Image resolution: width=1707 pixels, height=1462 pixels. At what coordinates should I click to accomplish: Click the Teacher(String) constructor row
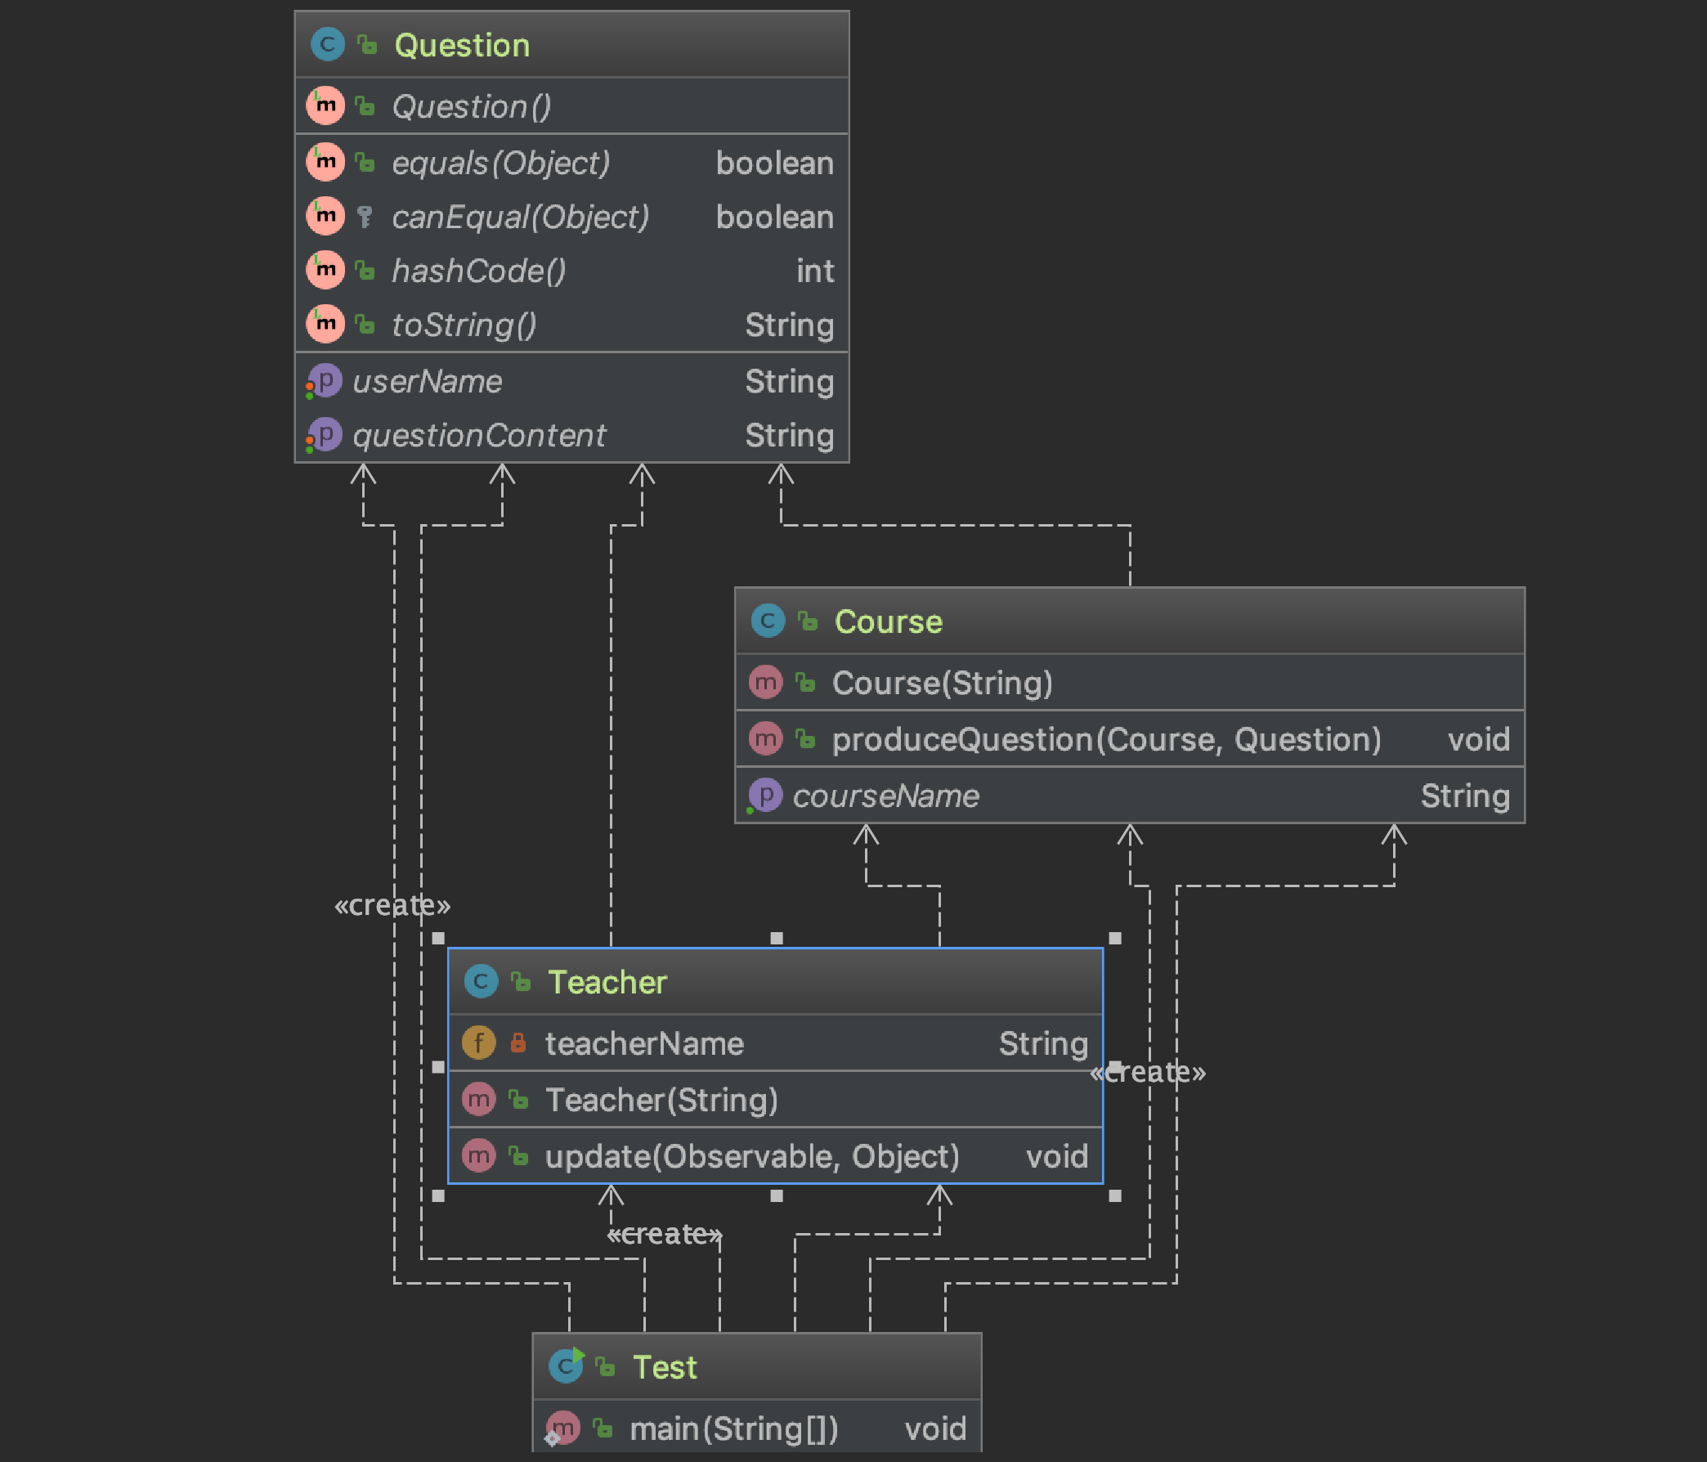tap(661, 1101)
